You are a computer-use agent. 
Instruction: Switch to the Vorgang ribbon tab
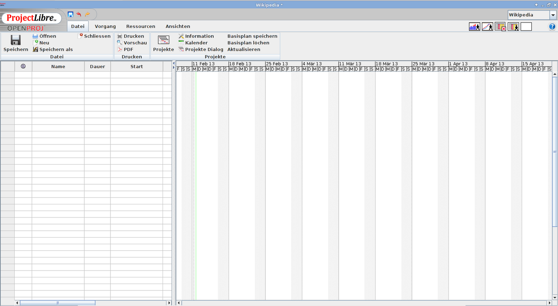105,26
